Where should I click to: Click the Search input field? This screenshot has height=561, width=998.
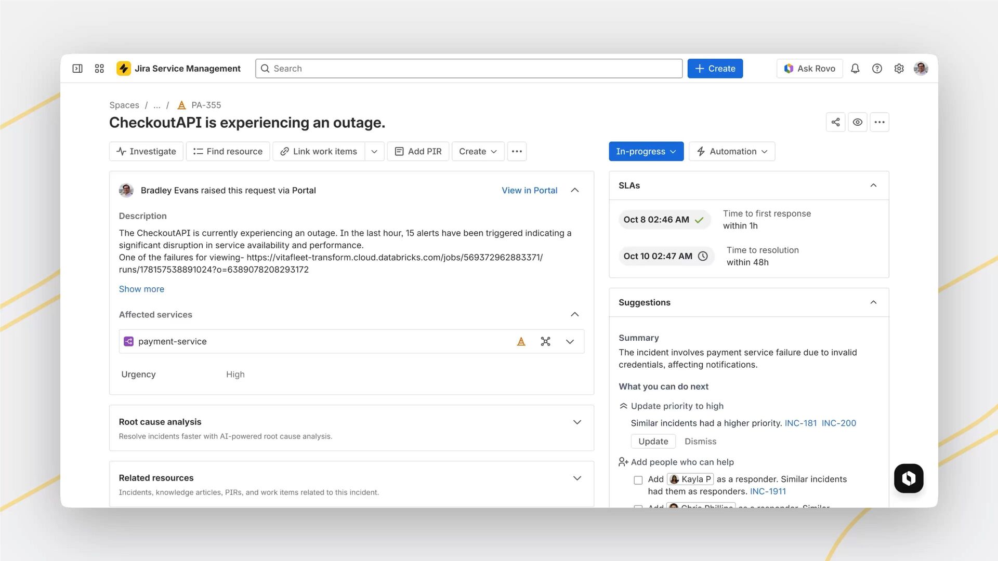pos(468,69)
